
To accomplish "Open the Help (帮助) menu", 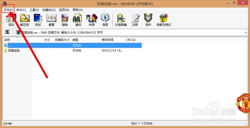I will point(78,10).
